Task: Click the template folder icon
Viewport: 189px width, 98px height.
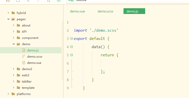Action: click(18, 88)
